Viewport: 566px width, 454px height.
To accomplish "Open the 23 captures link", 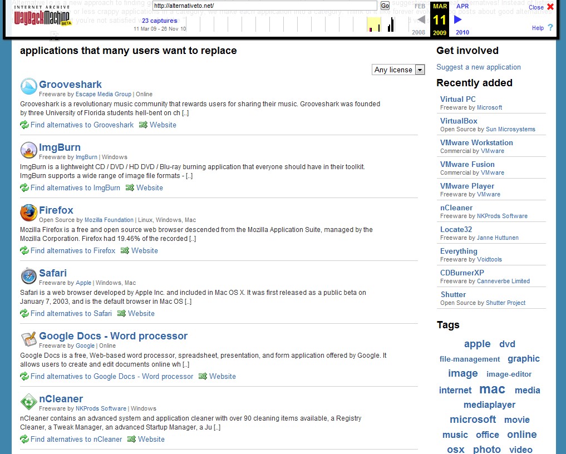I will click(x=160, y=21).
